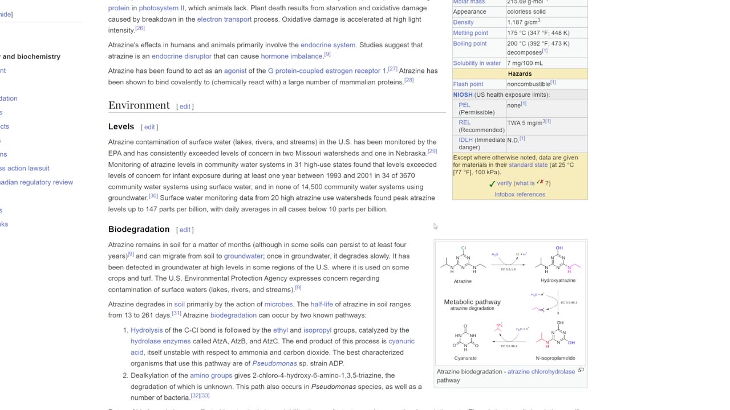Screen dimensions: 730x410
Task: Jump to citation 9 after hormone imbalance
Action: [327, 54]
